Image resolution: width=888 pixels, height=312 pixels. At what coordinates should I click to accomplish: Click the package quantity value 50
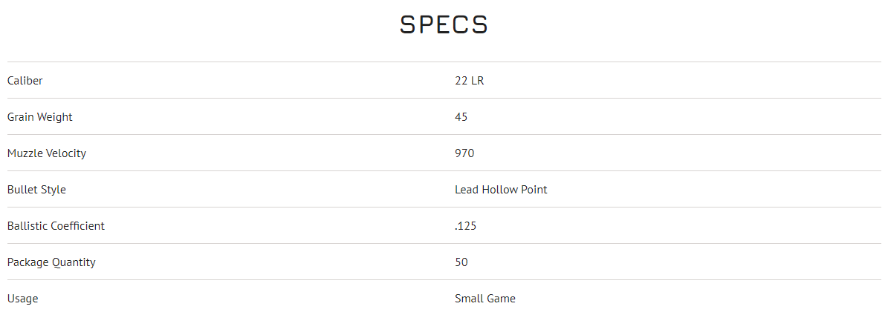461,262
